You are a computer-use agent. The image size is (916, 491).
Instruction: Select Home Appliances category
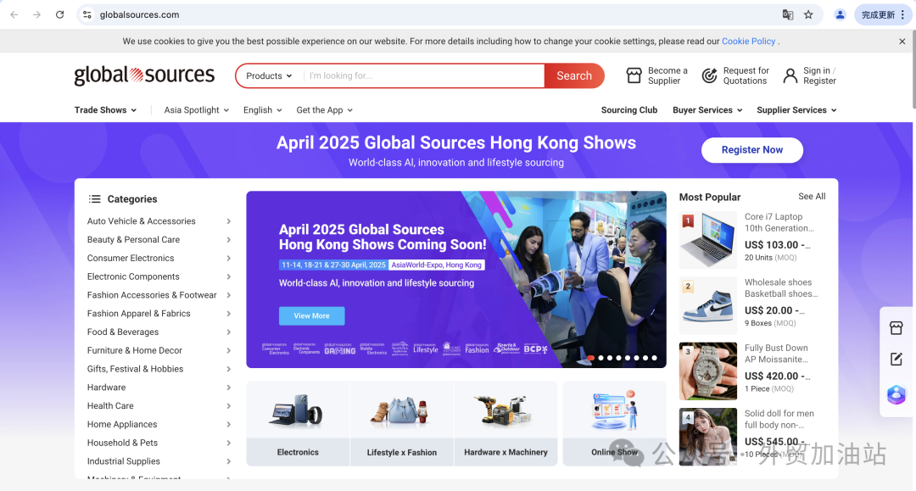pos(122,424)
